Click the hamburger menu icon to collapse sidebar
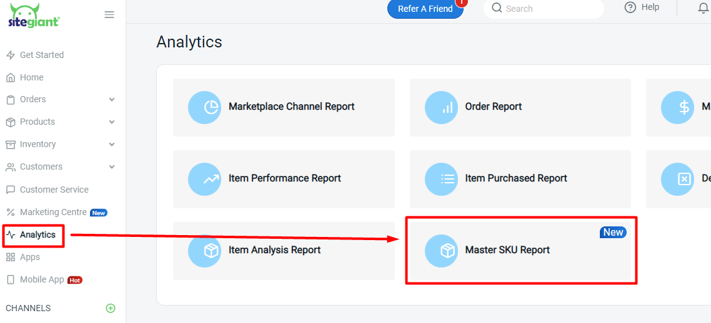Screen dimensions: 711x323 coord(109,15)
